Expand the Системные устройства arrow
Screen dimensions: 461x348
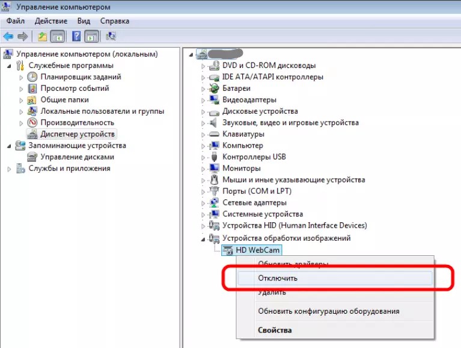coord(203,215)
